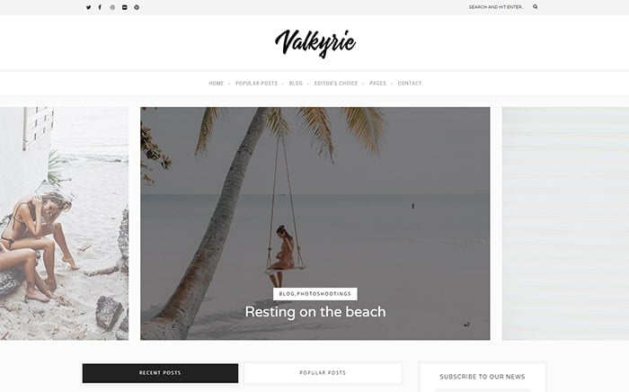Open the Facebook social link
The height and width of the screenshot is (392, 629).
pyautogui.click(x=100, y=7)
